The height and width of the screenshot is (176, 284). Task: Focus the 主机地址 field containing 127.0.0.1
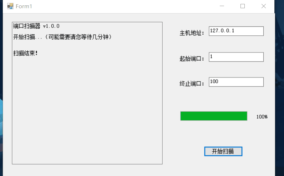tap(236, 31)
